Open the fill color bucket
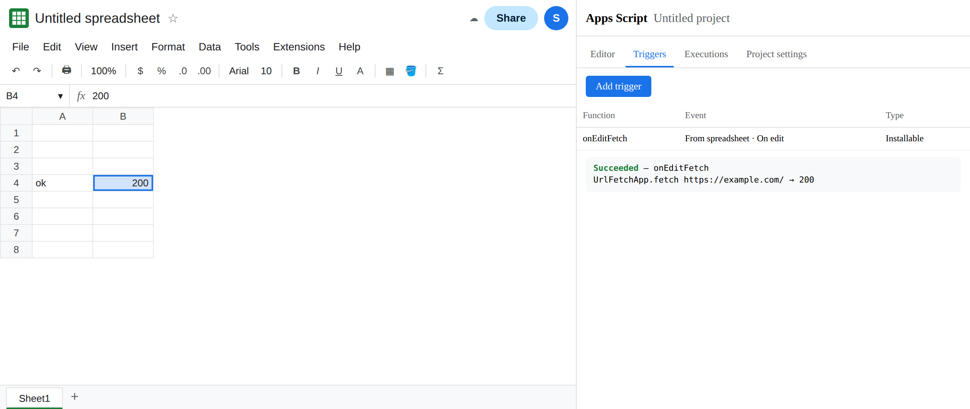The image size is (970, 409). click(411, 71)
